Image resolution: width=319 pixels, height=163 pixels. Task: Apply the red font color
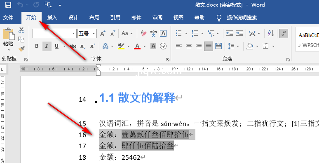point(137,46)
